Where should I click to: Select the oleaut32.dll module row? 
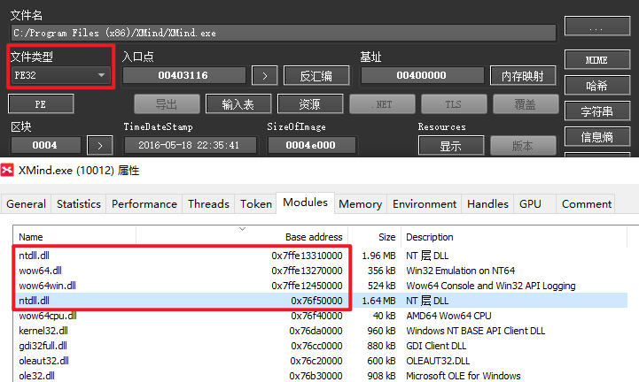click(320, 361)
